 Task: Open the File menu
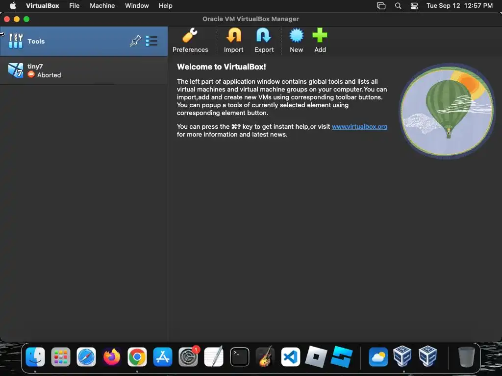click(x=75, y=6)
